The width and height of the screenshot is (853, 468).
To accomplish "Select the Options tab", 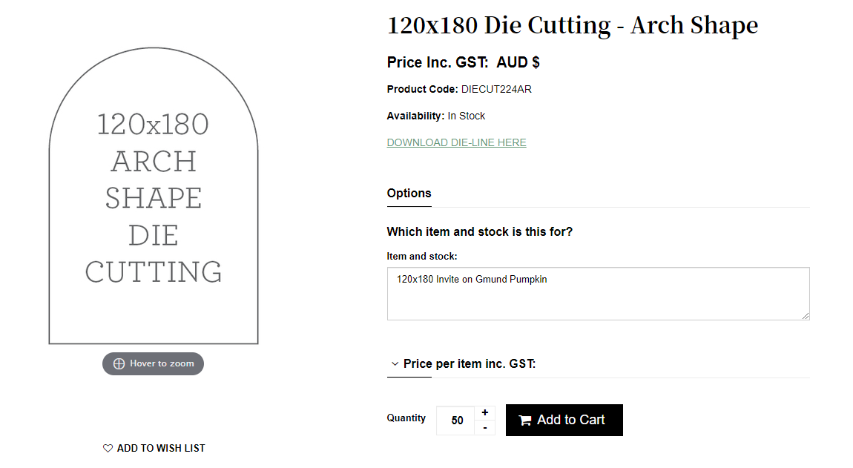I will (x=409, y=193).
